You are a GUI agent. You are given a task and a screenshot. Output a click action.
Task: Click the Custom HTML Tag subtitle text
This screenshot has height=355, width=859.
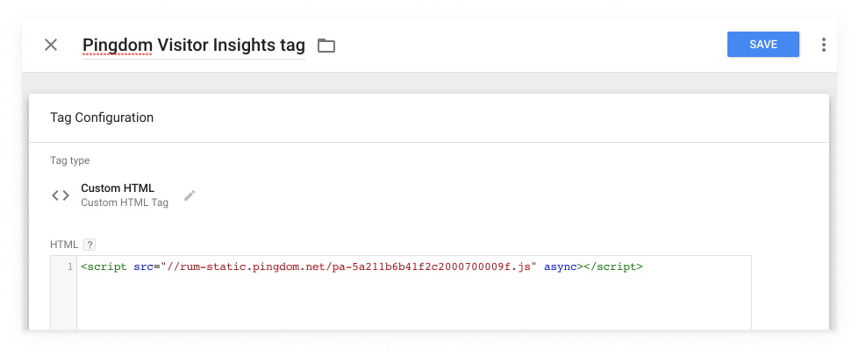pyautogui.click(x=125, y=202)
